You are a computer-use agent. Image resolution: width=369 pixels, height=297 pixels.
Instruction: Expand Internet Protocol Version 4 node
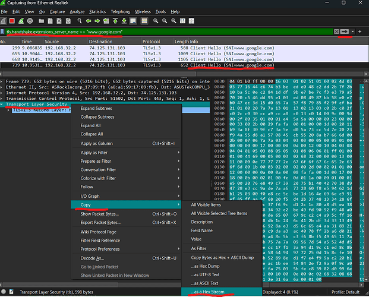pyautogui.click(x=2, y=93)
